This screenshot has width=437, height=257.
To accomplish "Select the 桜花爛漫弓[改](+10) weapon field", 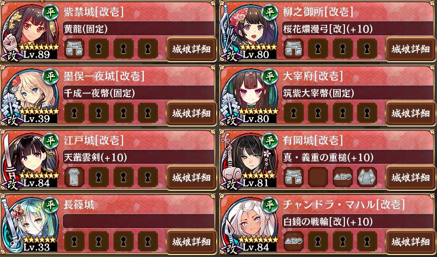I will [x=358, y=29].
